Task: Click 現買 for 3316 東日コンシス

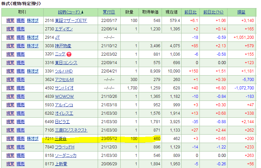Action: coord(10,63)
